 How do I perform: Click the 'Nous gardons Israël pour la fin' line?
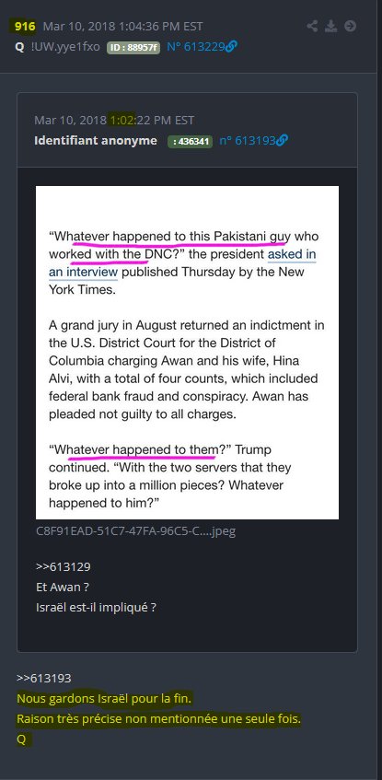[x=104, y=698]
